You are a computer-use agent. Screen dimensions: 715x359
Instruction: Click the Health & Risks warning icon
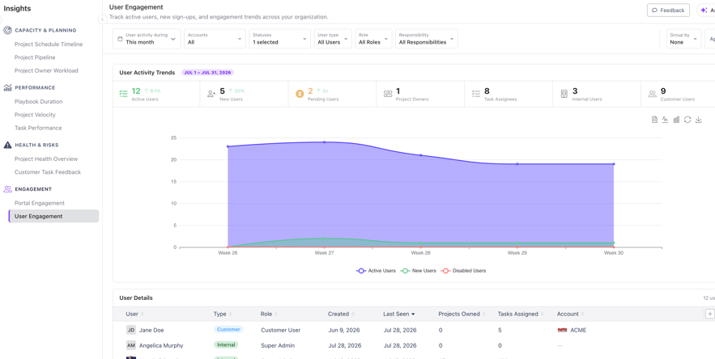click(8, 145)
